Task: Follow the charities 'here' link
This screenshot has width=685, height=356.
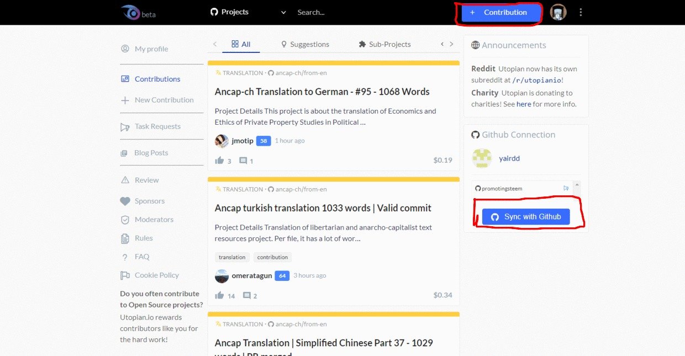Action: [x=524, y=104]
